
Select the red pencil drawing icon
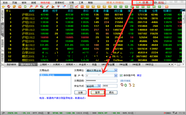tap(47, 7)
